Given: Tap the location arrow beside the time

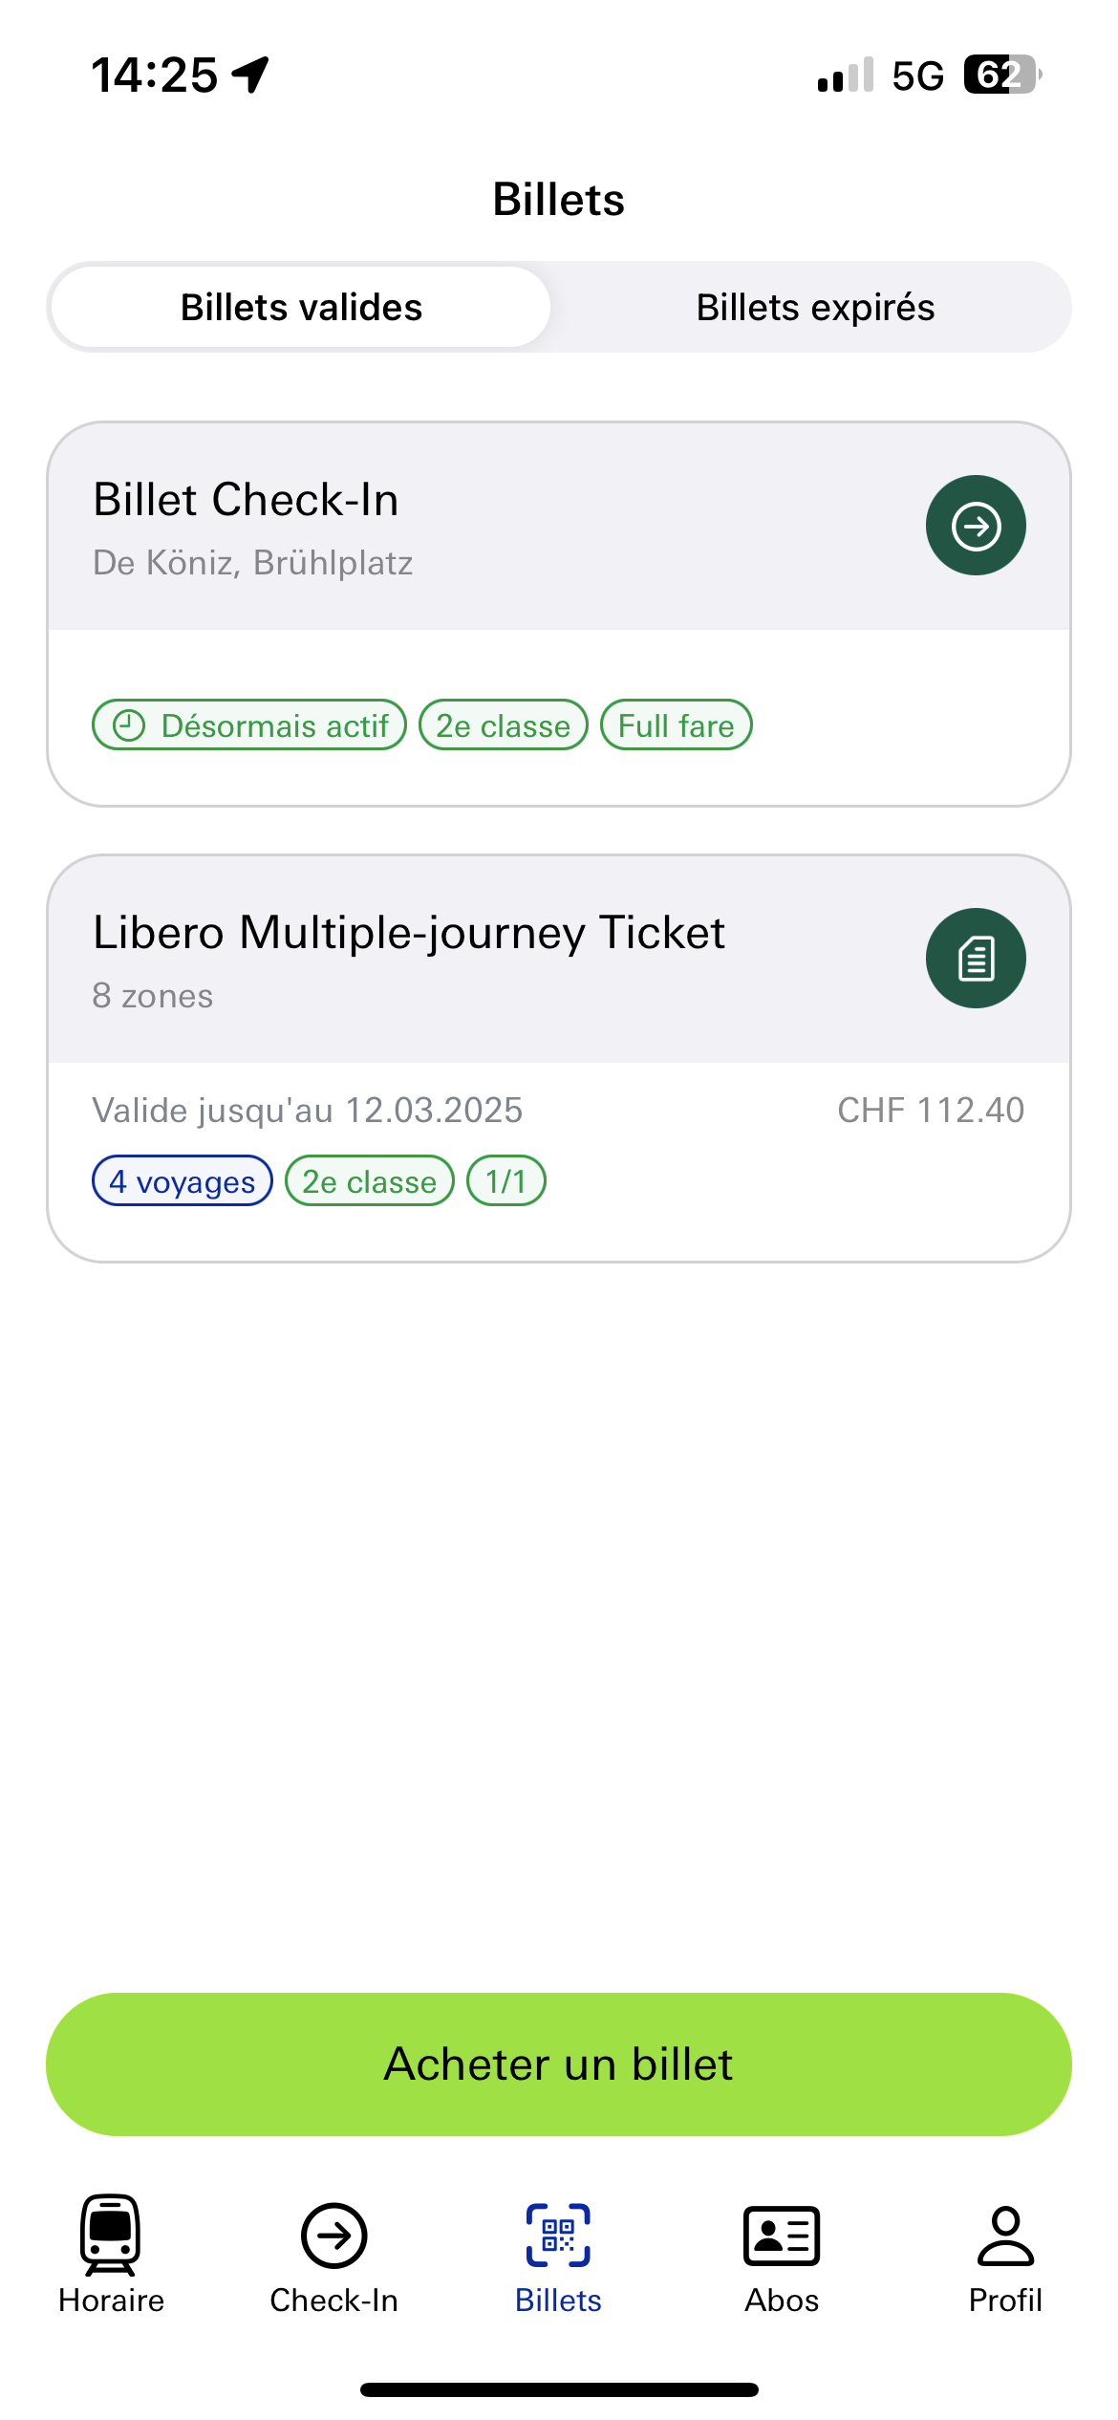Looking at the screenshot, I should click(x=251, y=75).
